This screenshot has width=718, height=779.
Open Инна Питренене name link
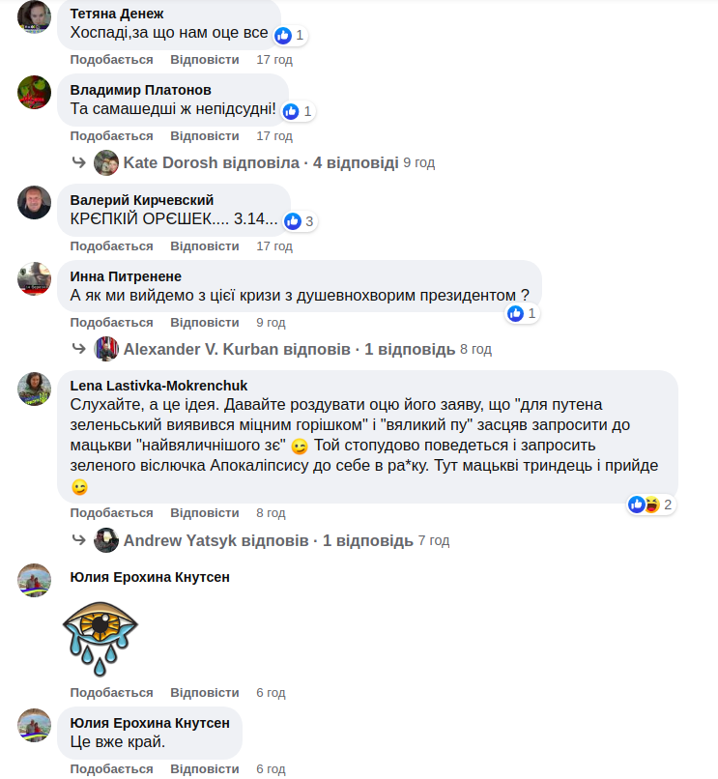[x=126, y=276]
